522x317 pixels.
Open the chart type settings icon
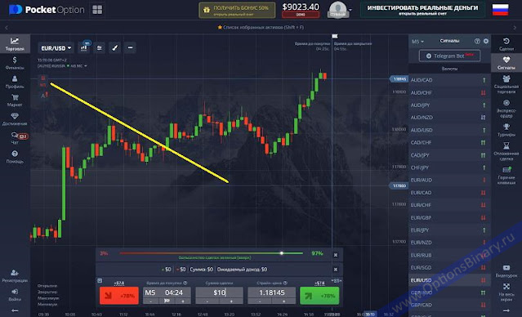84,48
